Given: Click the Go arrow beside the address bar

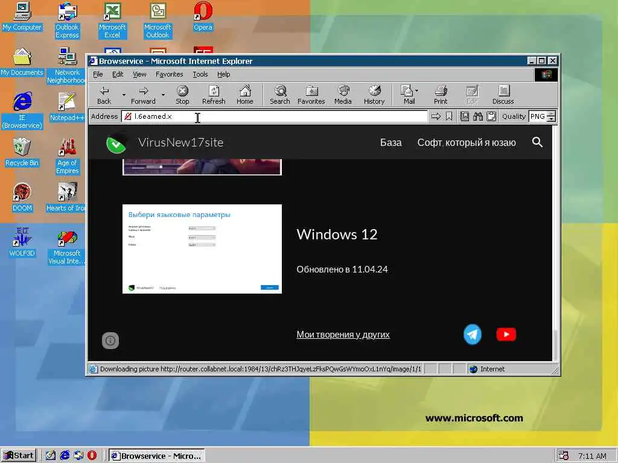Looking at the screenshot, I should (x=436, y=116).
